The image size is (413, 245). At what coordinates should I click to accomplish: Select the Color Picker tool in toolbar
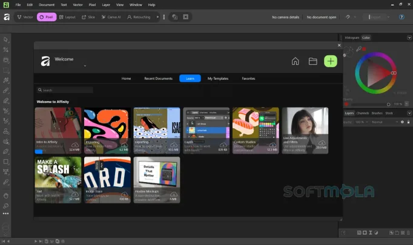pos(6,182)
